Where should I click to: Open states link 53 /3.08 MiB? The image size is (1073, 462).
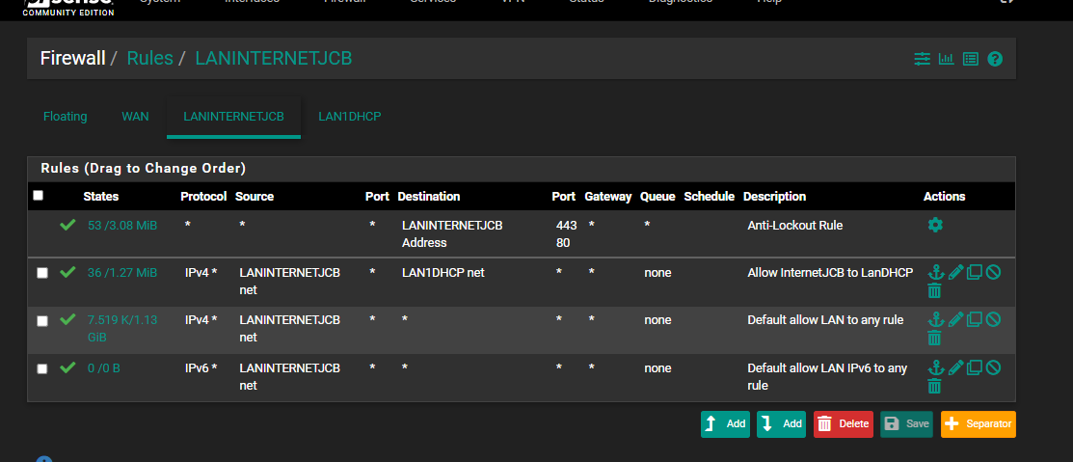122,225
